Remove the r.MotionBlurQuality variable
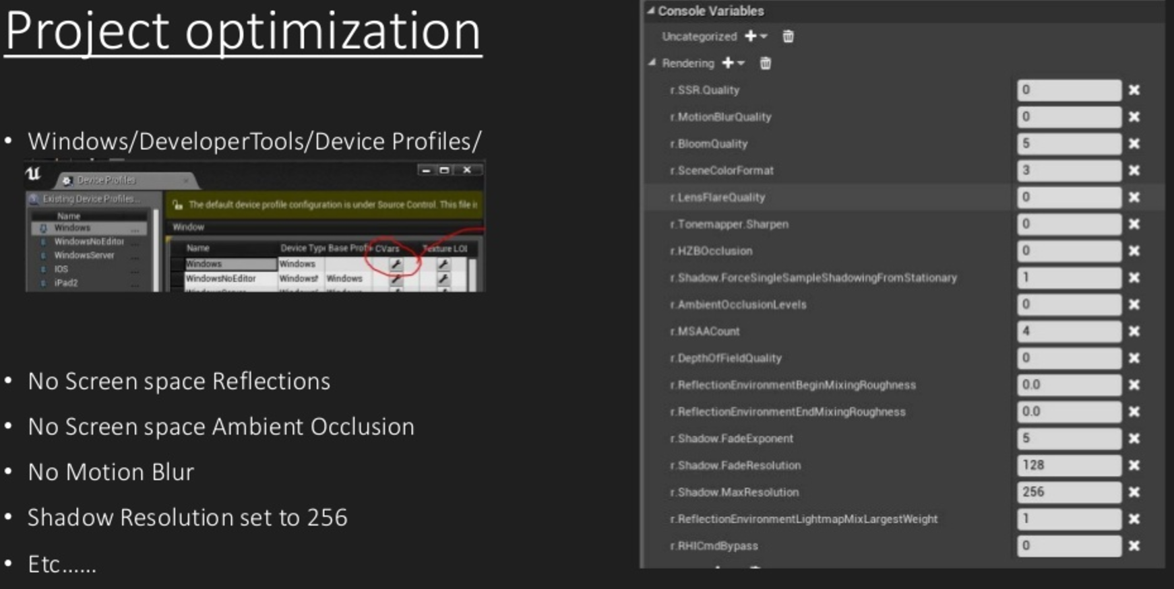This screenshot has width=1174, height=589. coord(1134,117)
